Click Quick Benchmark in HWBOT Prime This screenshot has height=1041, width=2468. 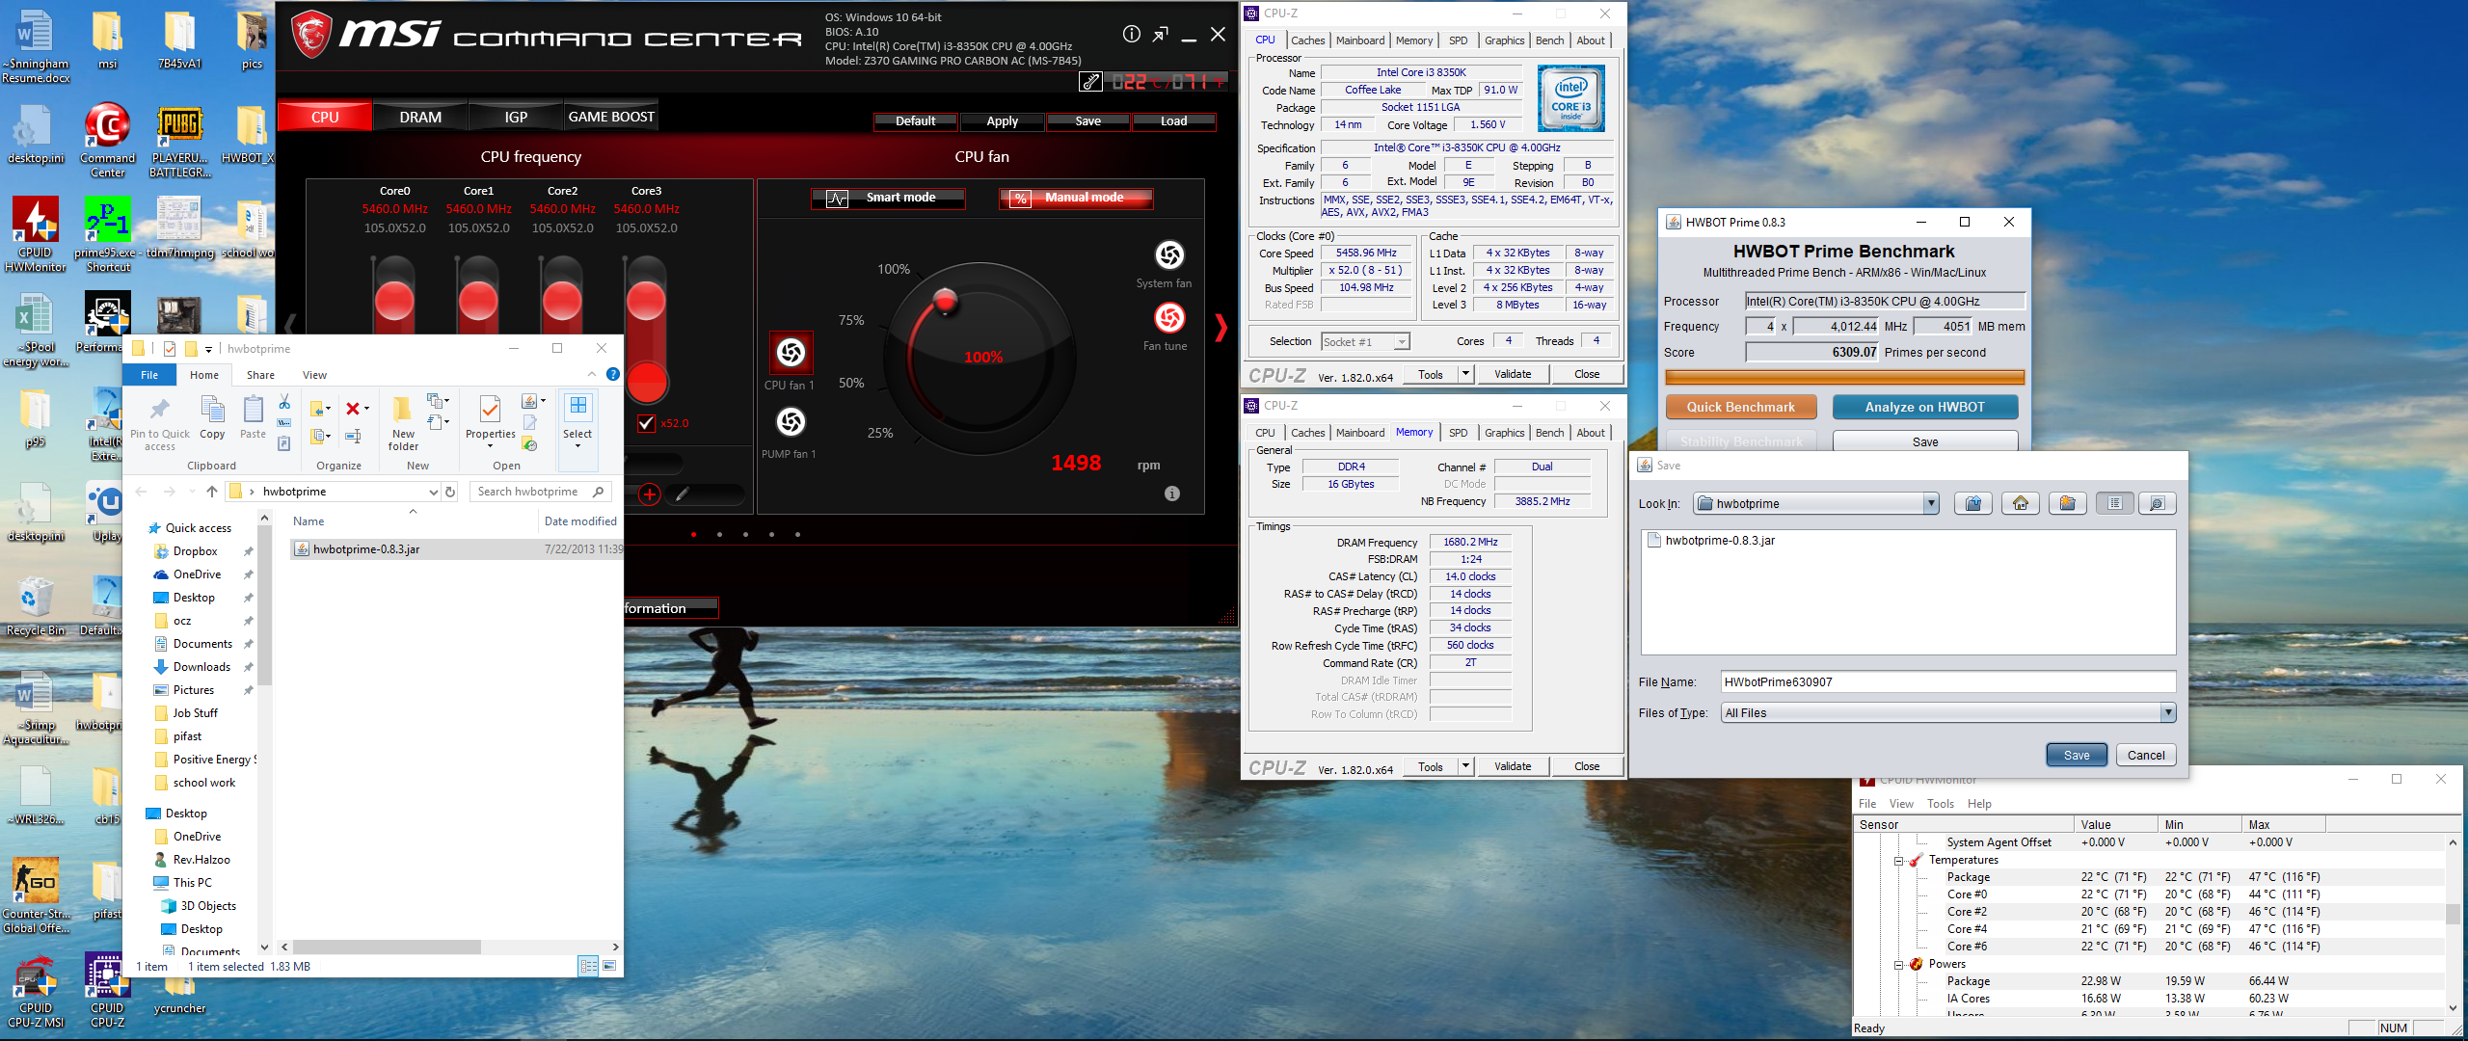tap(1740, 407)
